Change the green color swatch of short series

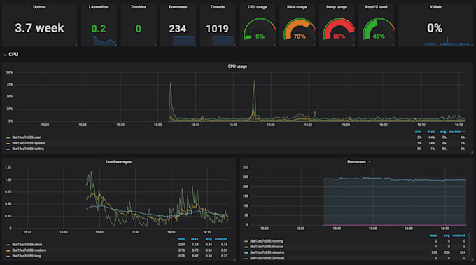point(8,245)
